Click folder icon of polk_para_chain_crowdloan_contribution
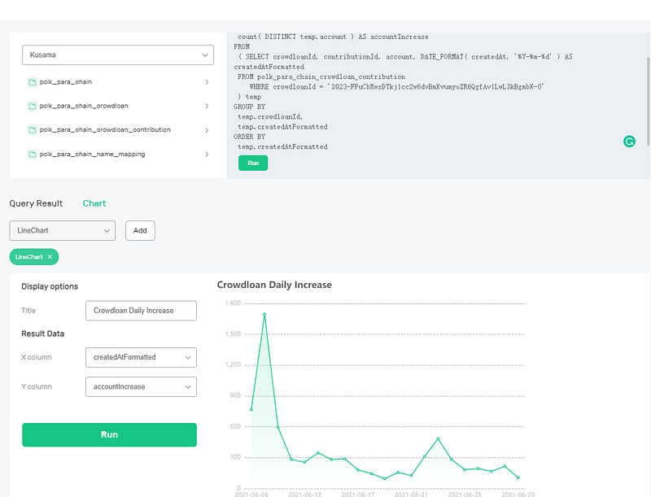This screenshot has height=497, width=651. 32,130
